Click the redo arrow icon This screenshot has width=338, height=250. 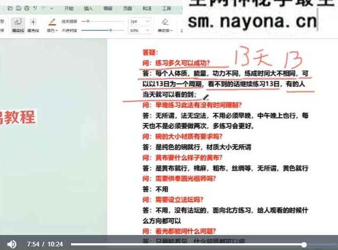(44, 8)
